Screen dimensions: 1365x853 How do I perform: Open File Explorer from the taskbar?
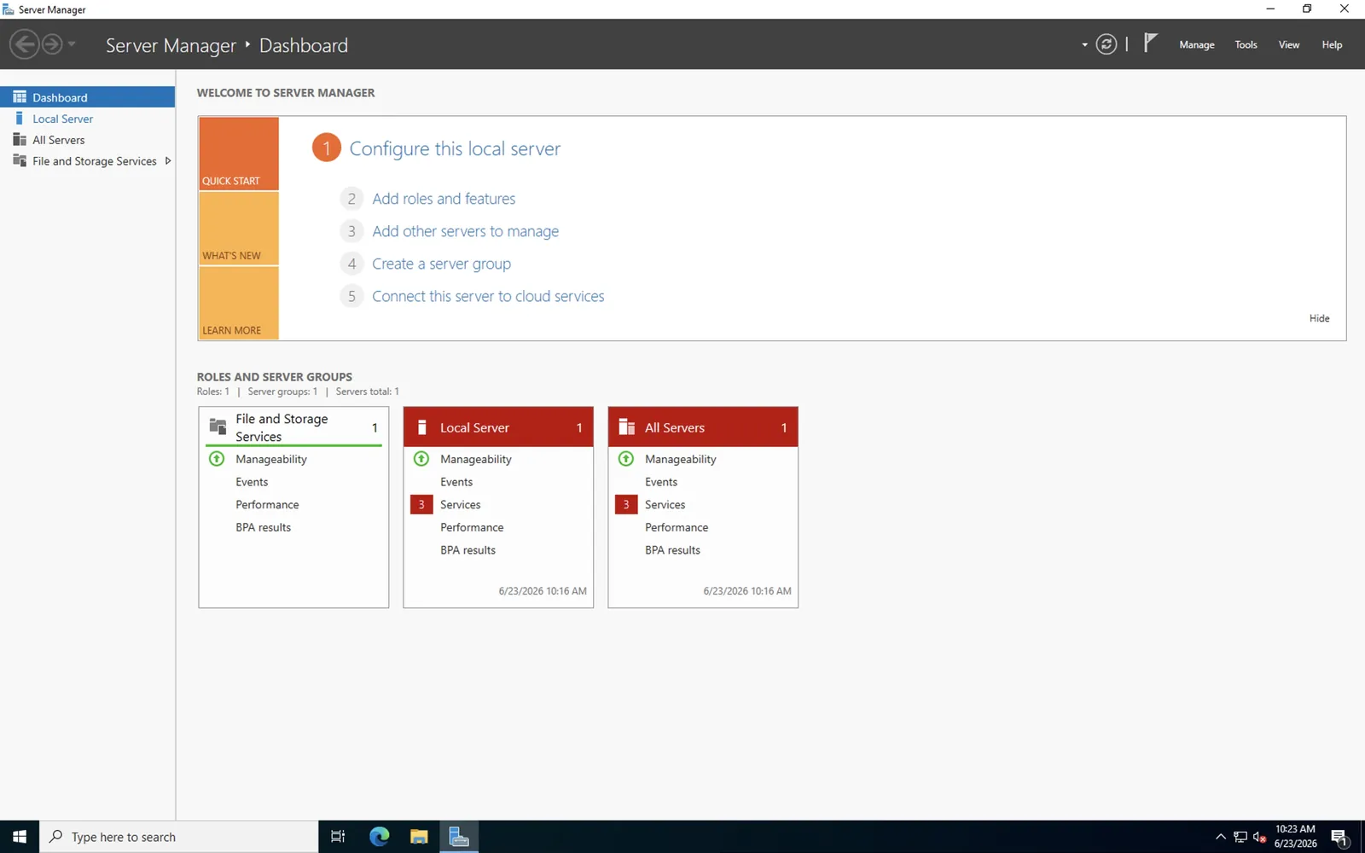[x=419, y=837]
